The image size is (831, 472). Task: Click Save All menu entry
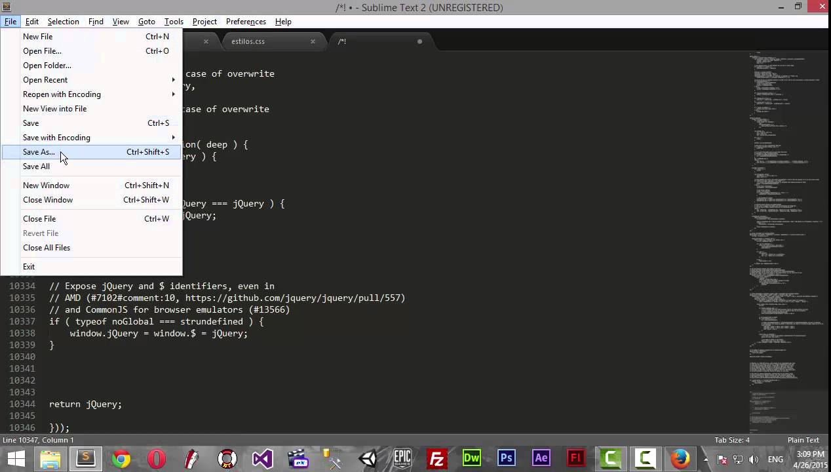tap(92, 167)
